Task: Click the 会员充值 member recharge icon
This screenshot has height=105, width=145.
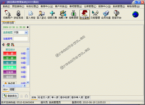Action: 106,14
